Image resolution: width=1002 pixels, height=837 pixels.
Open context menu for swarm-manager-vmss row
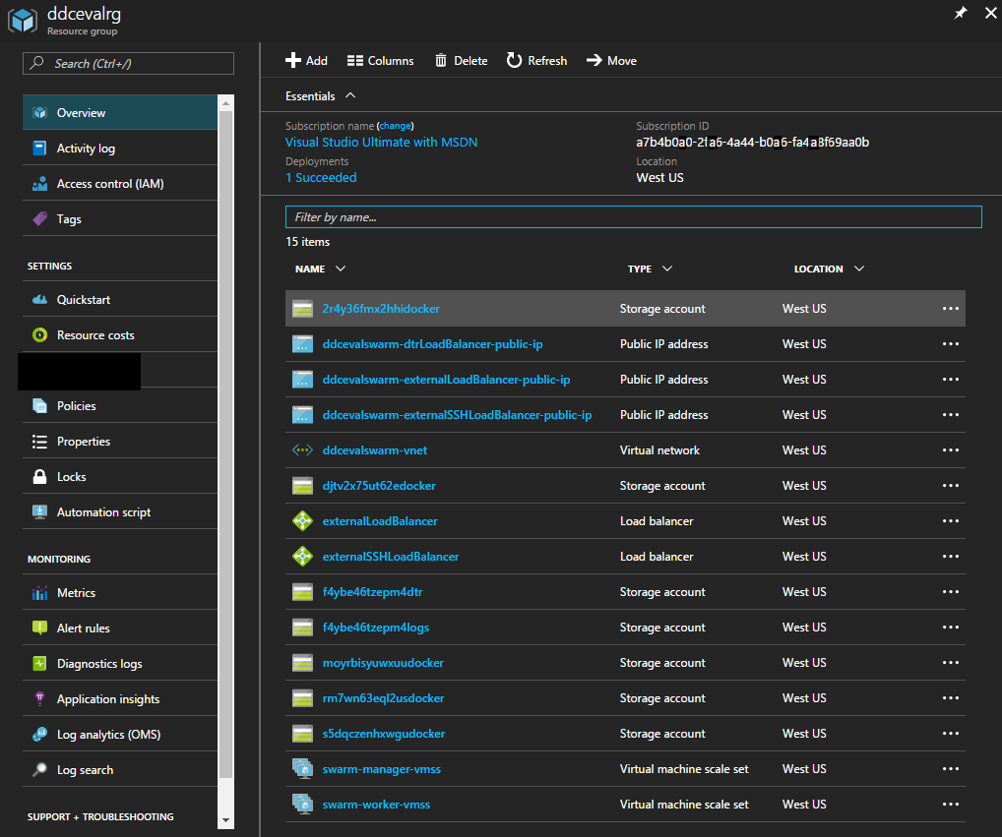(950, 768)
